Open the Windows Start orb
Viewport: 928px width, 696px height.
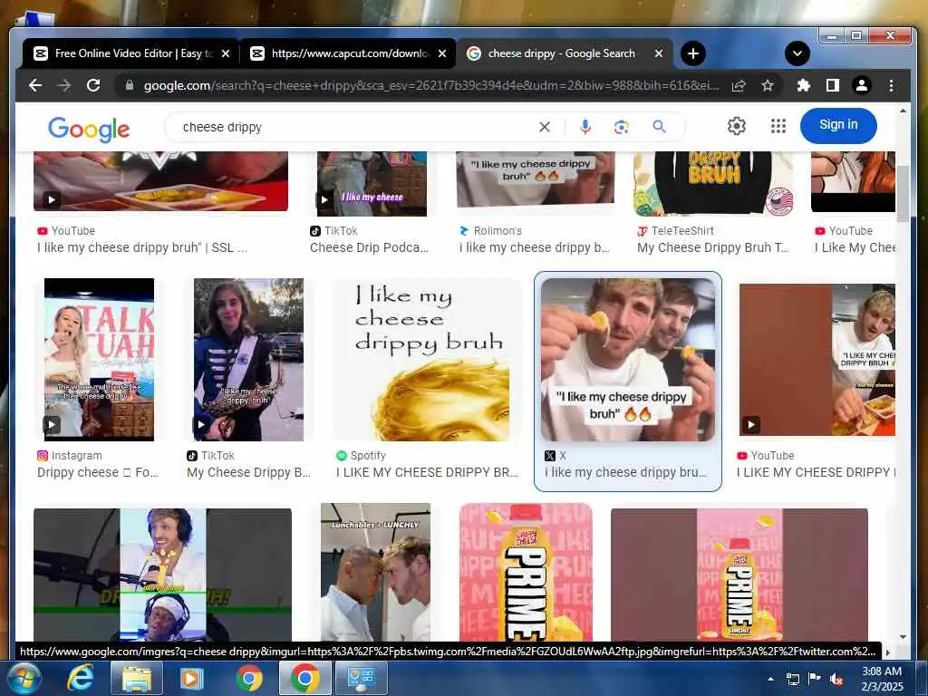coord(24,678)
